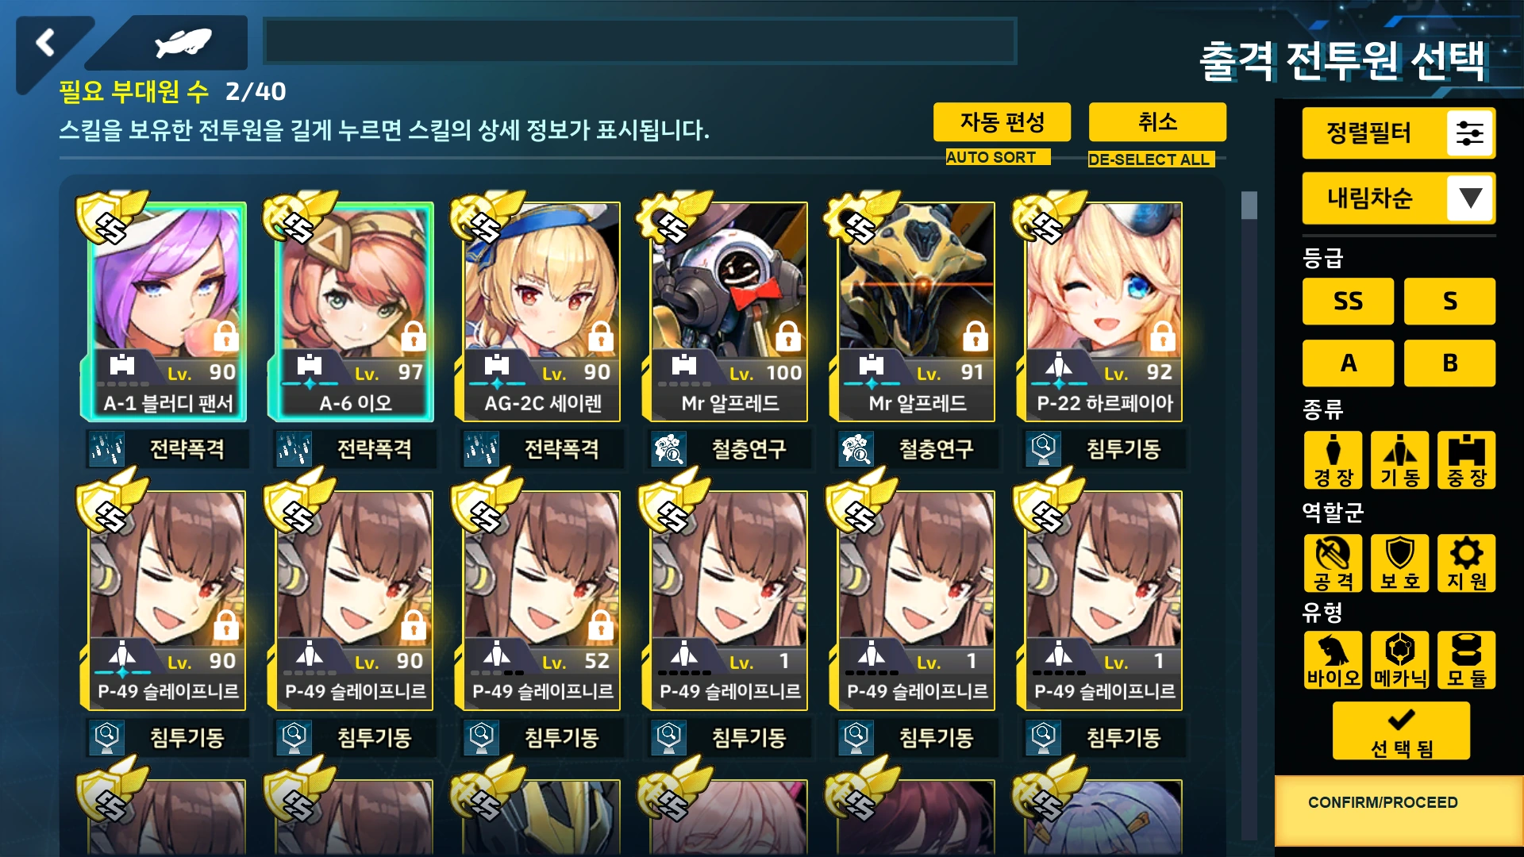Go back using the arrow icon

(46, 43)
